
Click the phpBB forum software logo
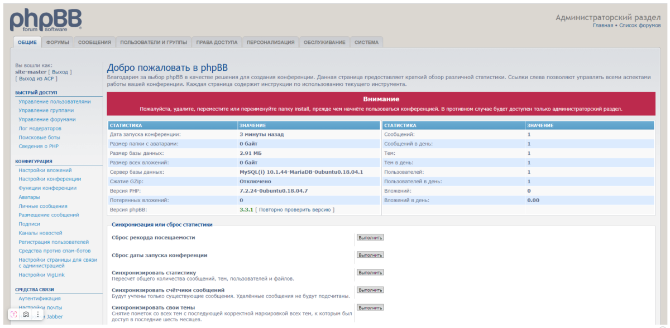coord(46,20)
